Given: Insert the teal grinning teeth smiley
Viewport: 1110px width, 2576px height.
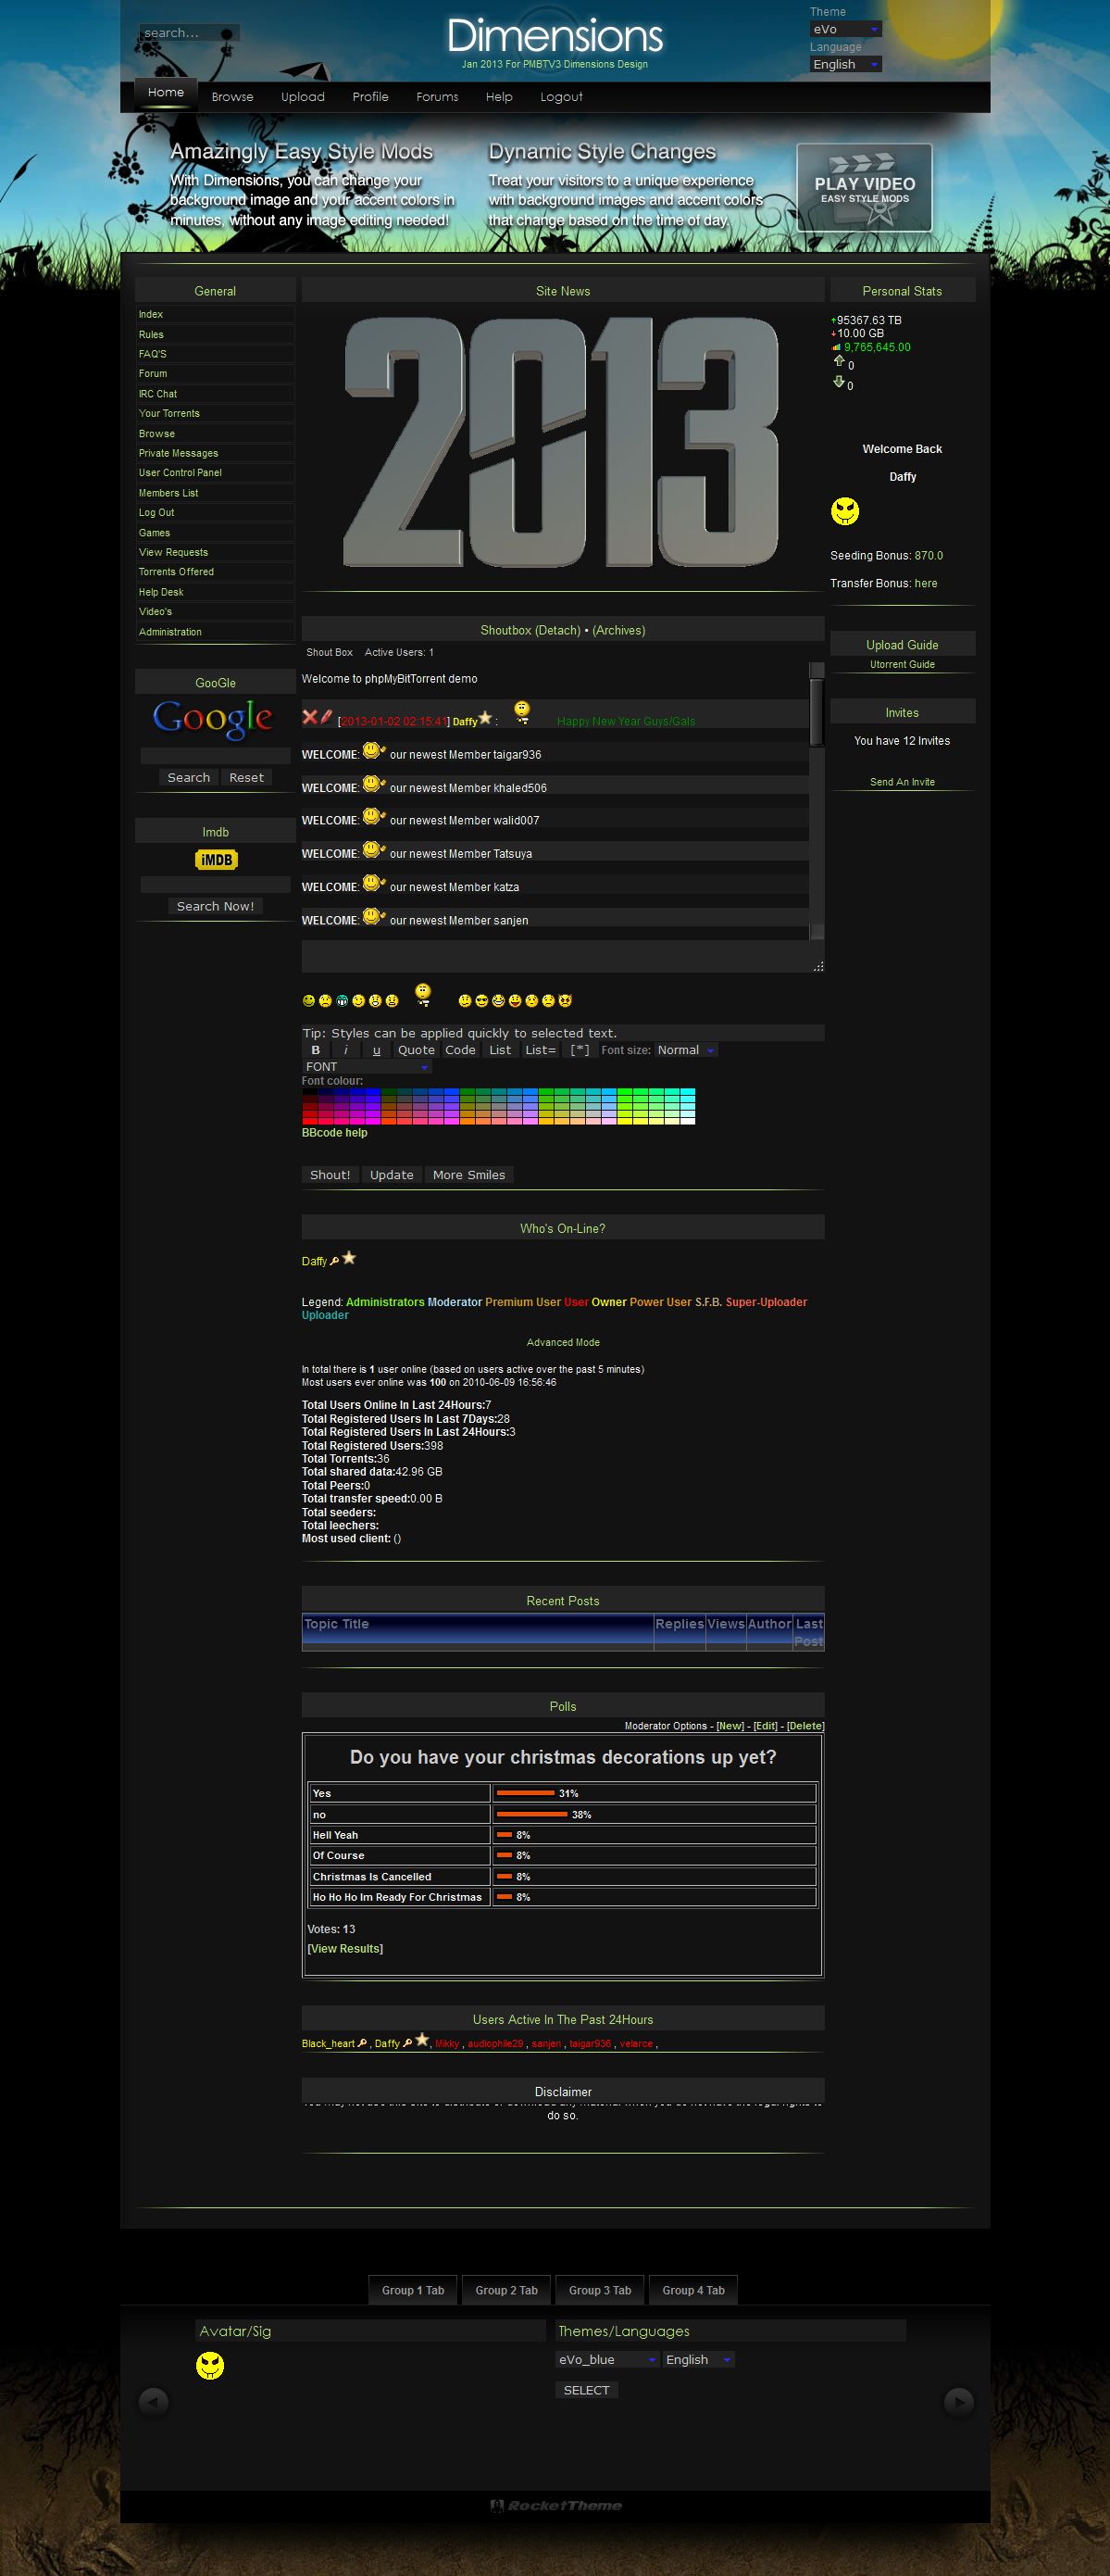Looking at the screenshot, I should [x=342, y=1000].
